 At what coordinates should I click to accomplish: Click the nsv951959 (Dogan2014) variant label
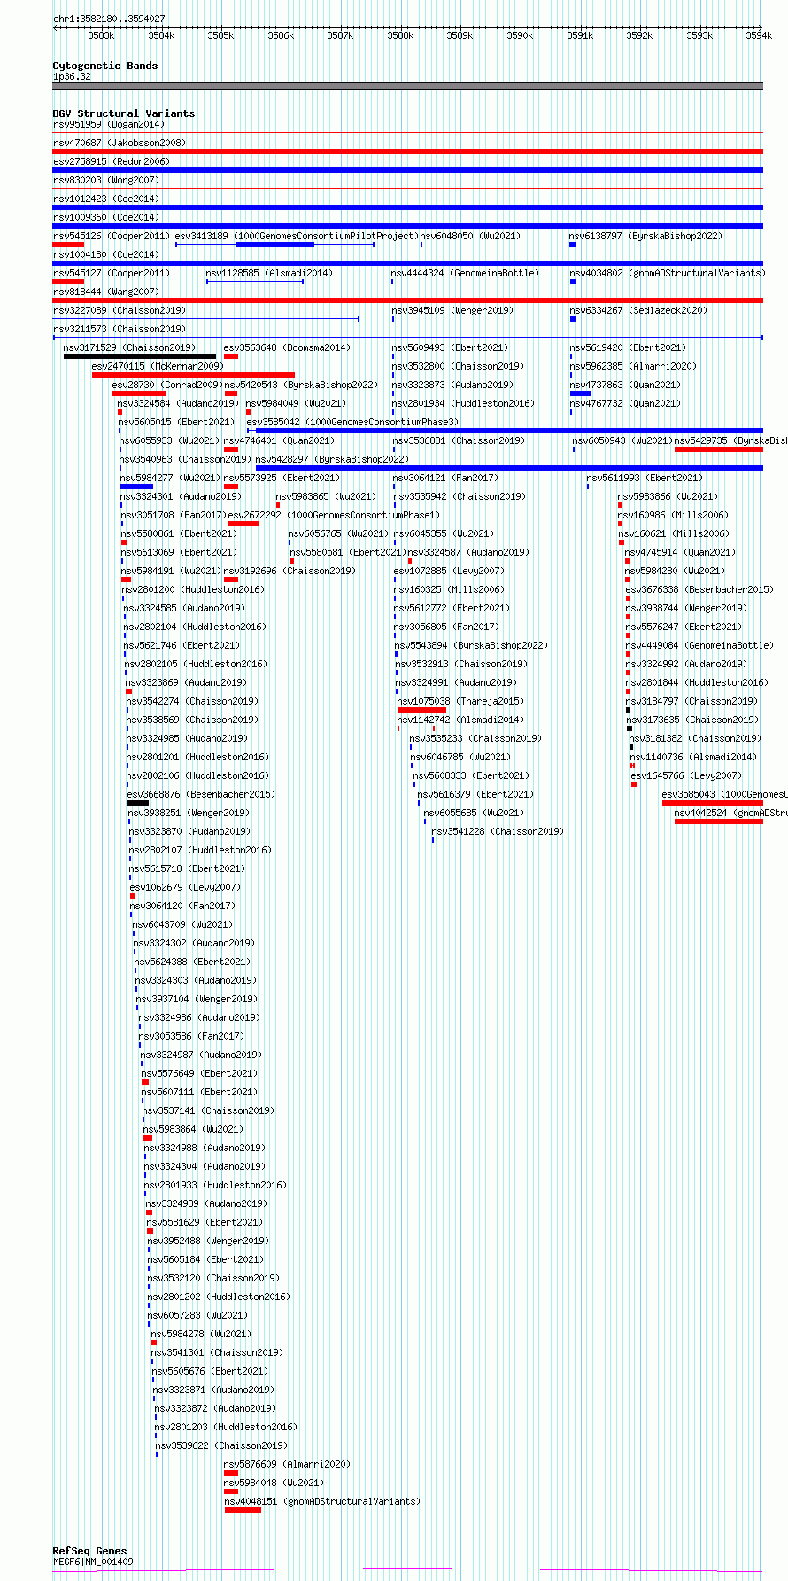(109, 124)
